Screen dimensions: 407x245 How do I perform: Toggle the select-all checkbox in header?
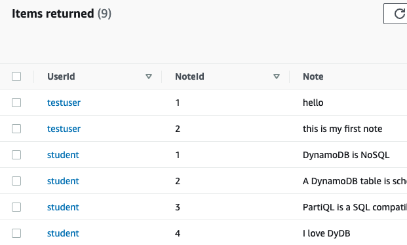pyautogui.click(x=16, y=76)
